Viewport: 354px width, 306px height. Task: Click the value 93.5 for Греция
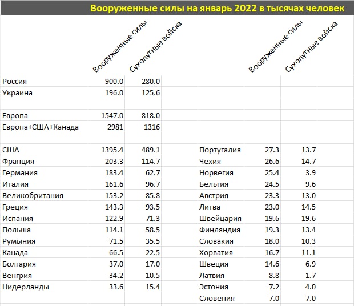click(152, 207)
